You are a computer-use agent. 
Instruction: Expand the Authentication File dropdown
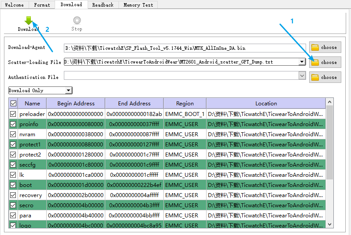click(302, 76)
